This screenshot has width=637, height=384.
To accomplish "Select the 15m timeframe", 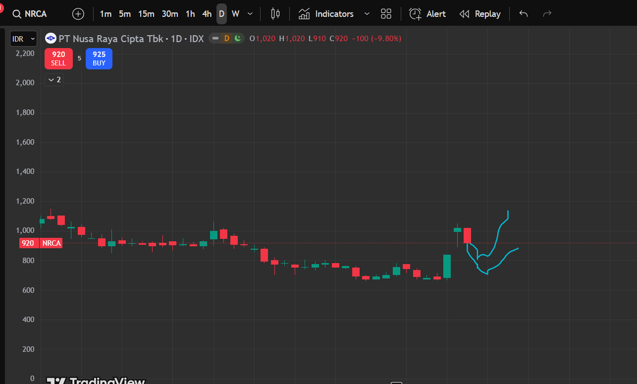I will pyautogui.click(x=147, y=14).
